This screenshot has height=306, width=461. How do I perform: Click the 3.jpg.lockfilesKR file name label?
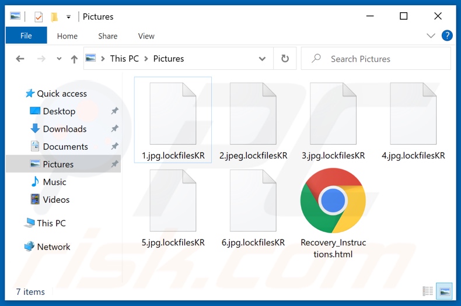pos(333,156)
